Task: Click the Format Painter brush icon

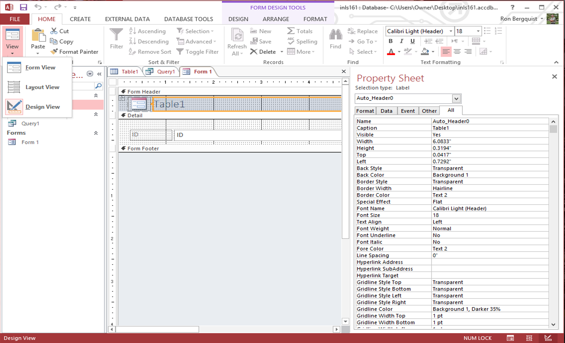Action: [x=54, y=52]
